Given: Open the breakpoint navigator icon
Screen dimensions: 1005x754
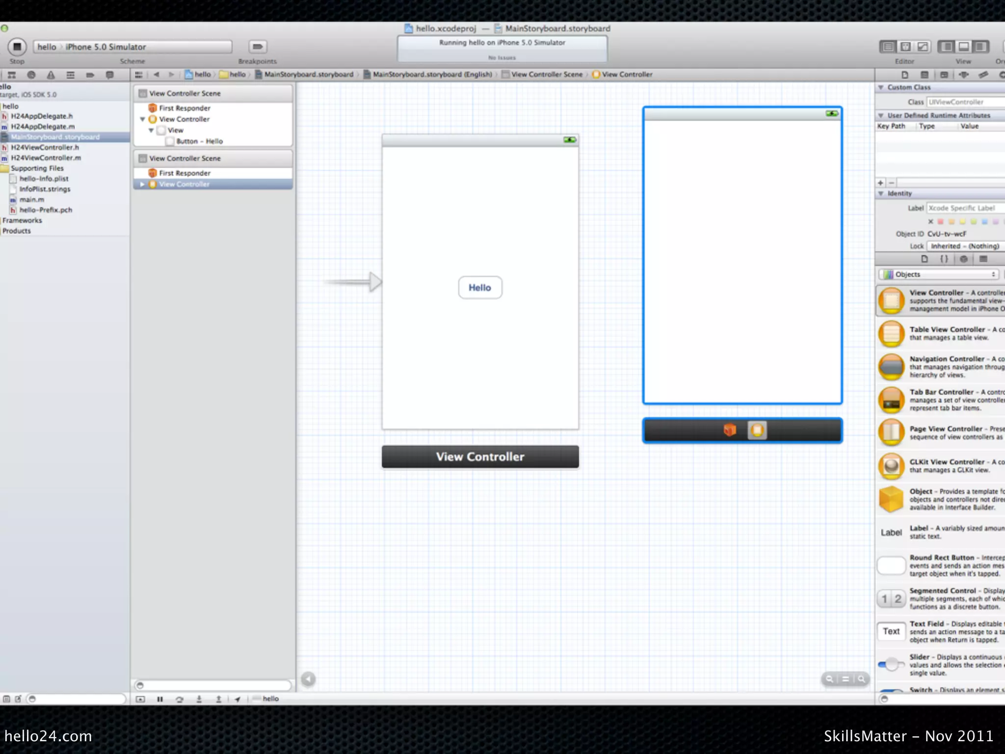Looking at the screenshot, I should tap(90, 75).
